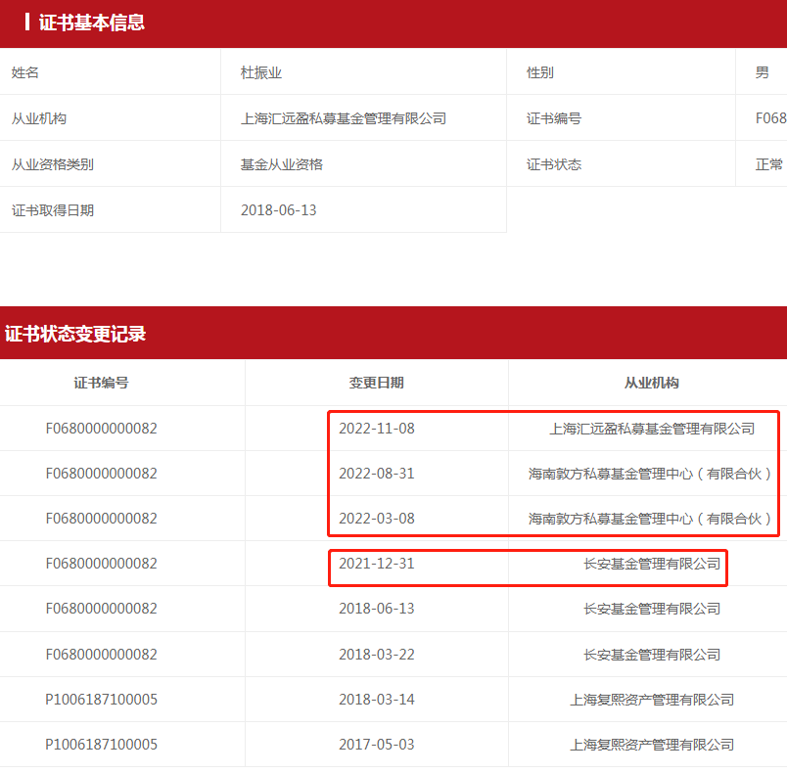Click change date 2018-03-14
This screenshot has height=774, width=787.
(377, 700)
